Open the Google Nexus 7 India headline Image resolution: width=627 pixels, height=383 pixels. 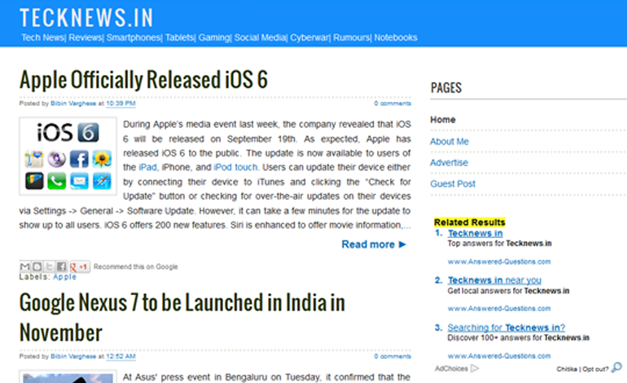(182, 317)
